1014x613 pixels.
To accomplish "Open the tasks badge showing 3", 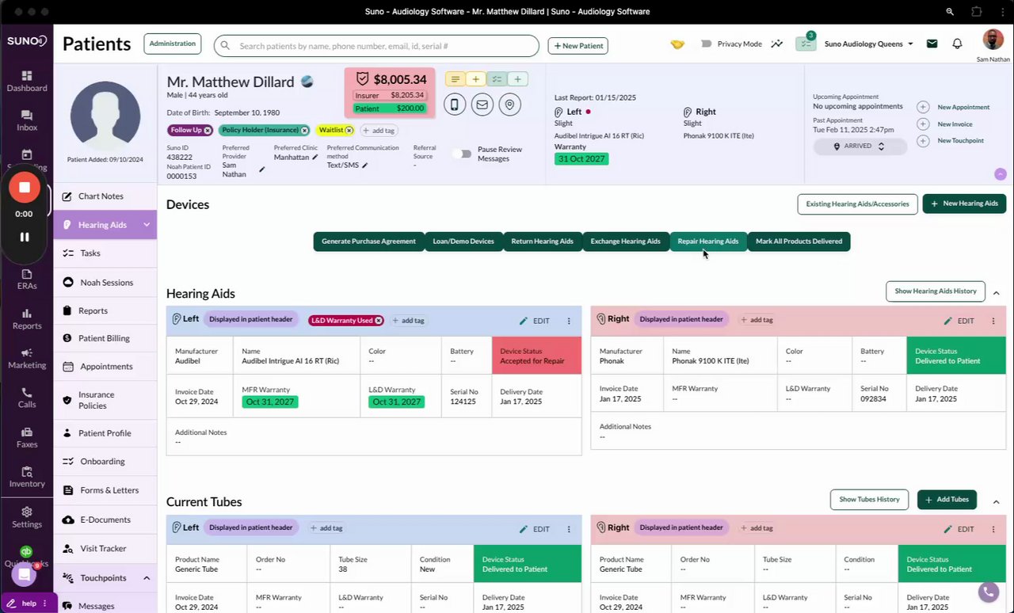I will tap(806, 42).
